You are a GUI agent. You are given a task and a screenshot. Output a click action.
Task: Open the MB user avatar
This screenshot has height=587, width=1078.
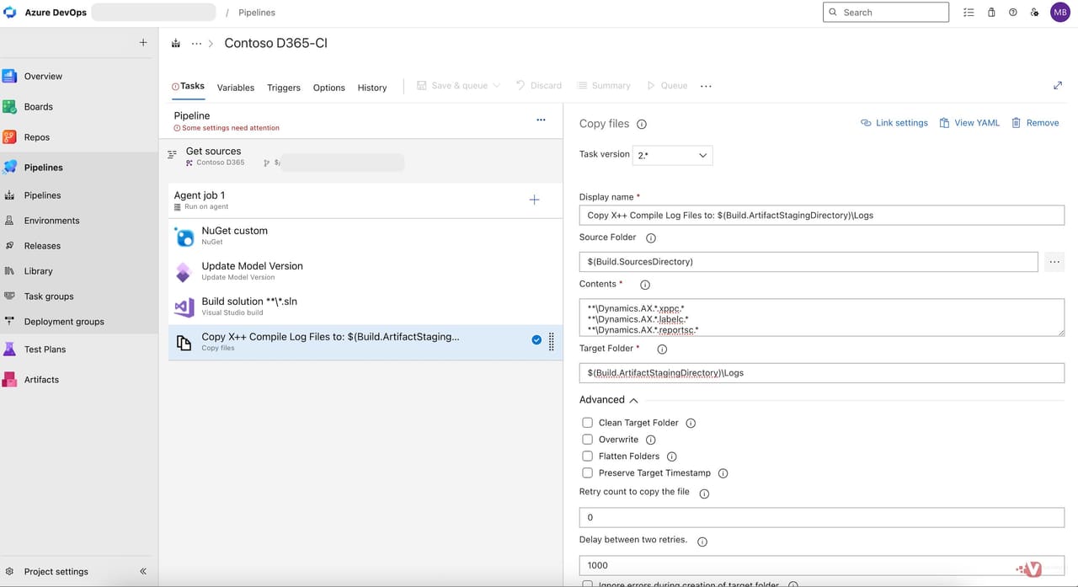point(1060,13)
